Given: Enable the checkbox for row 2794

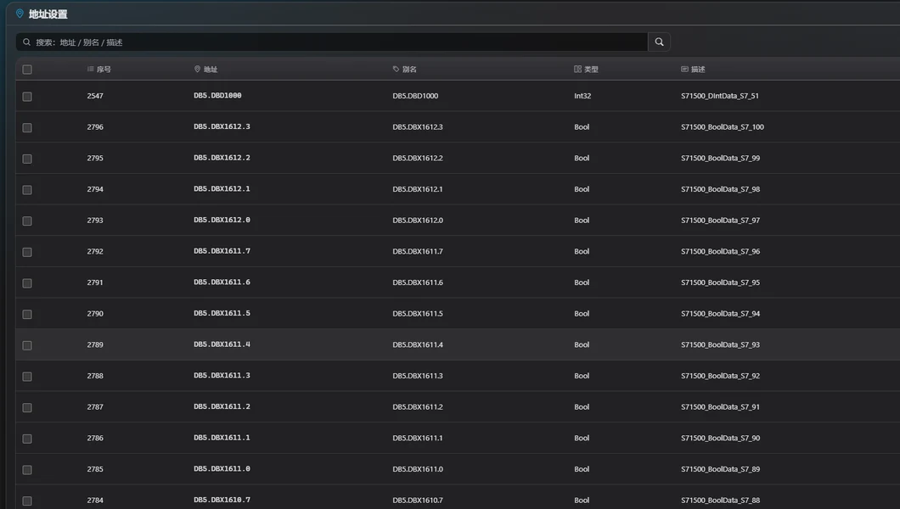Looking at the screenshot, I should click(x=27, y=190).
